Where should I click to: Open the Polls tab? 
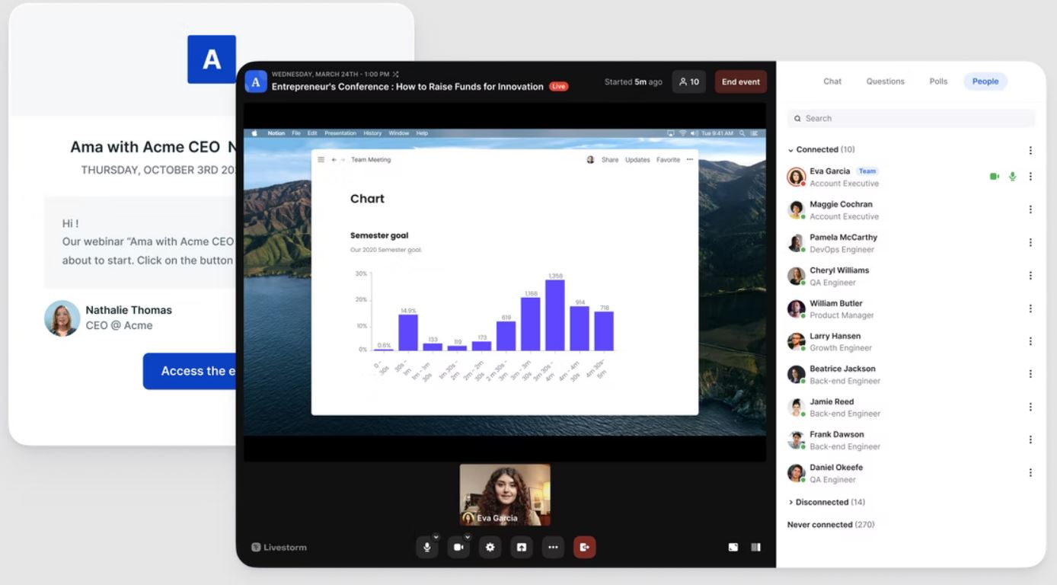[x=938, y=82]
